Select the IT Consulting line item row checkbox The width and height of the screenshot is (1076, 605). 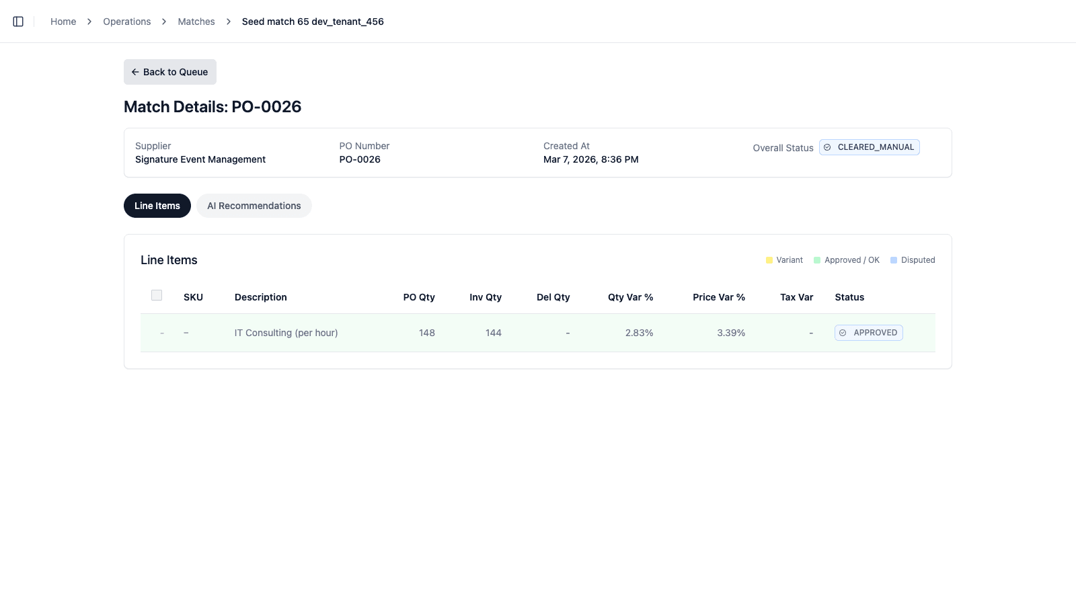[161, 333]
